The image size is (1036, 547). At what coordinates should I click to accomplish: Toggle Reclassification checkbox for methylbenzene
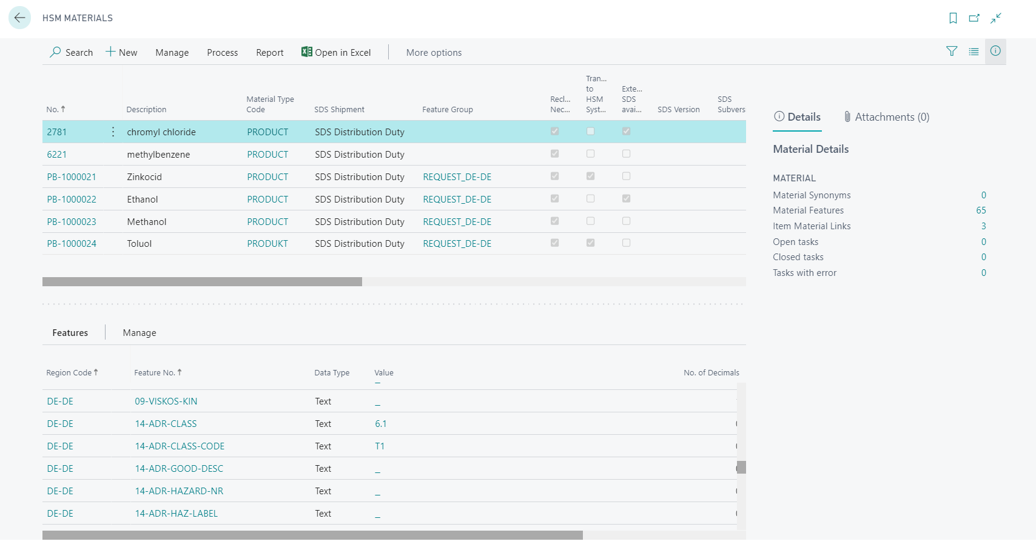click(x=554, y=153)
